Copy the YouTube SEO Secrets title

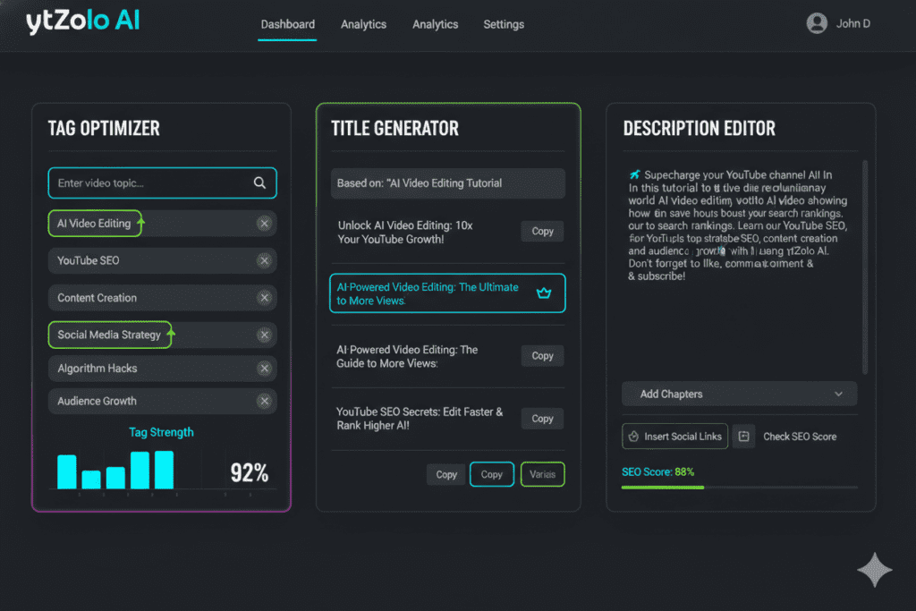click(x=541, y=418)
